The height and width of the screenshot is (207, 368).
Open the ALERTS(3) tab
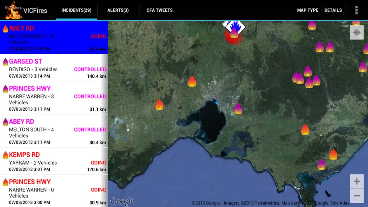tap(118, 10)
